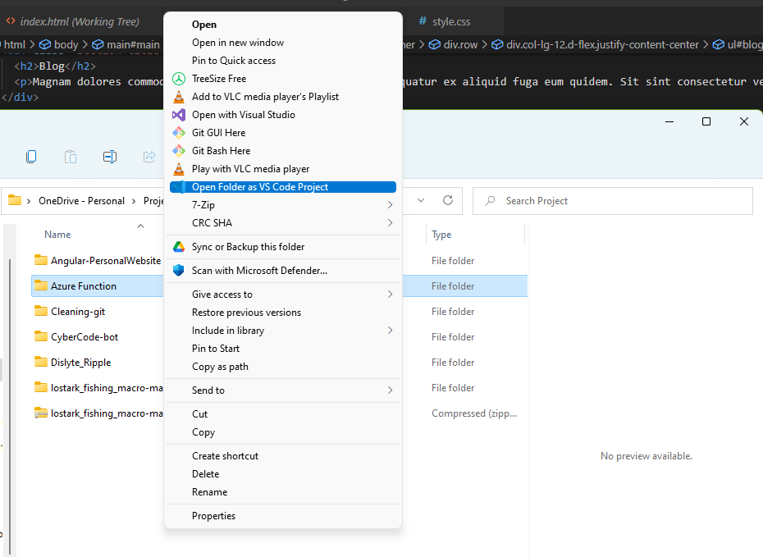
Task: Expand the Send to submenu
Action: click(x=390, y=390)
